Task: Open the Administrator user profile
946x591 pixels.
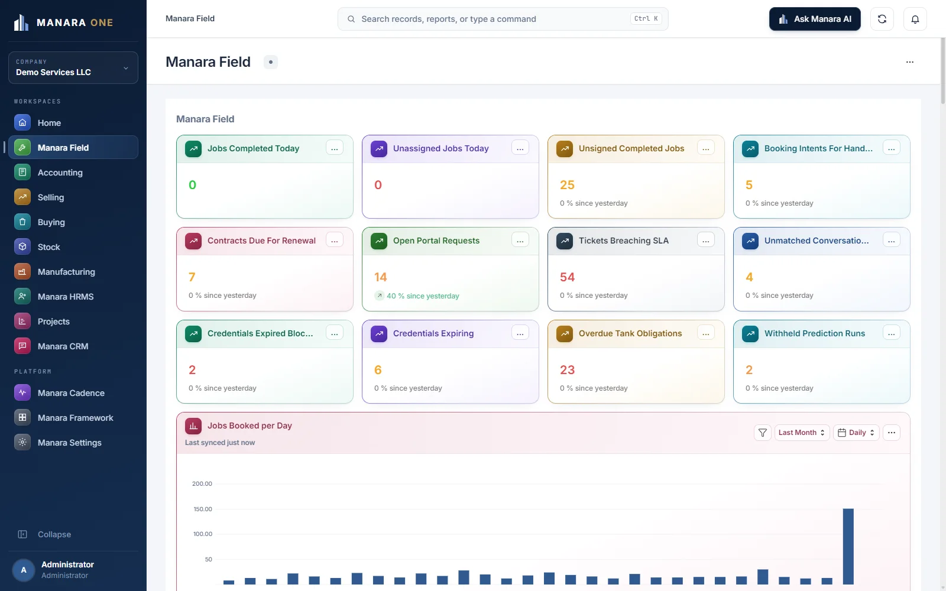Action: (x=73, y=570)
